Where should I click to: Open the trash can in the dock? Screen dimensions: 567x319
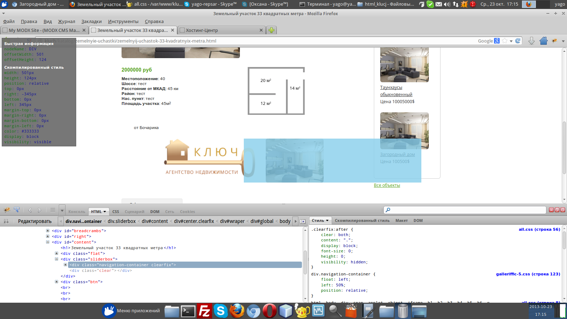pos(403,311)
